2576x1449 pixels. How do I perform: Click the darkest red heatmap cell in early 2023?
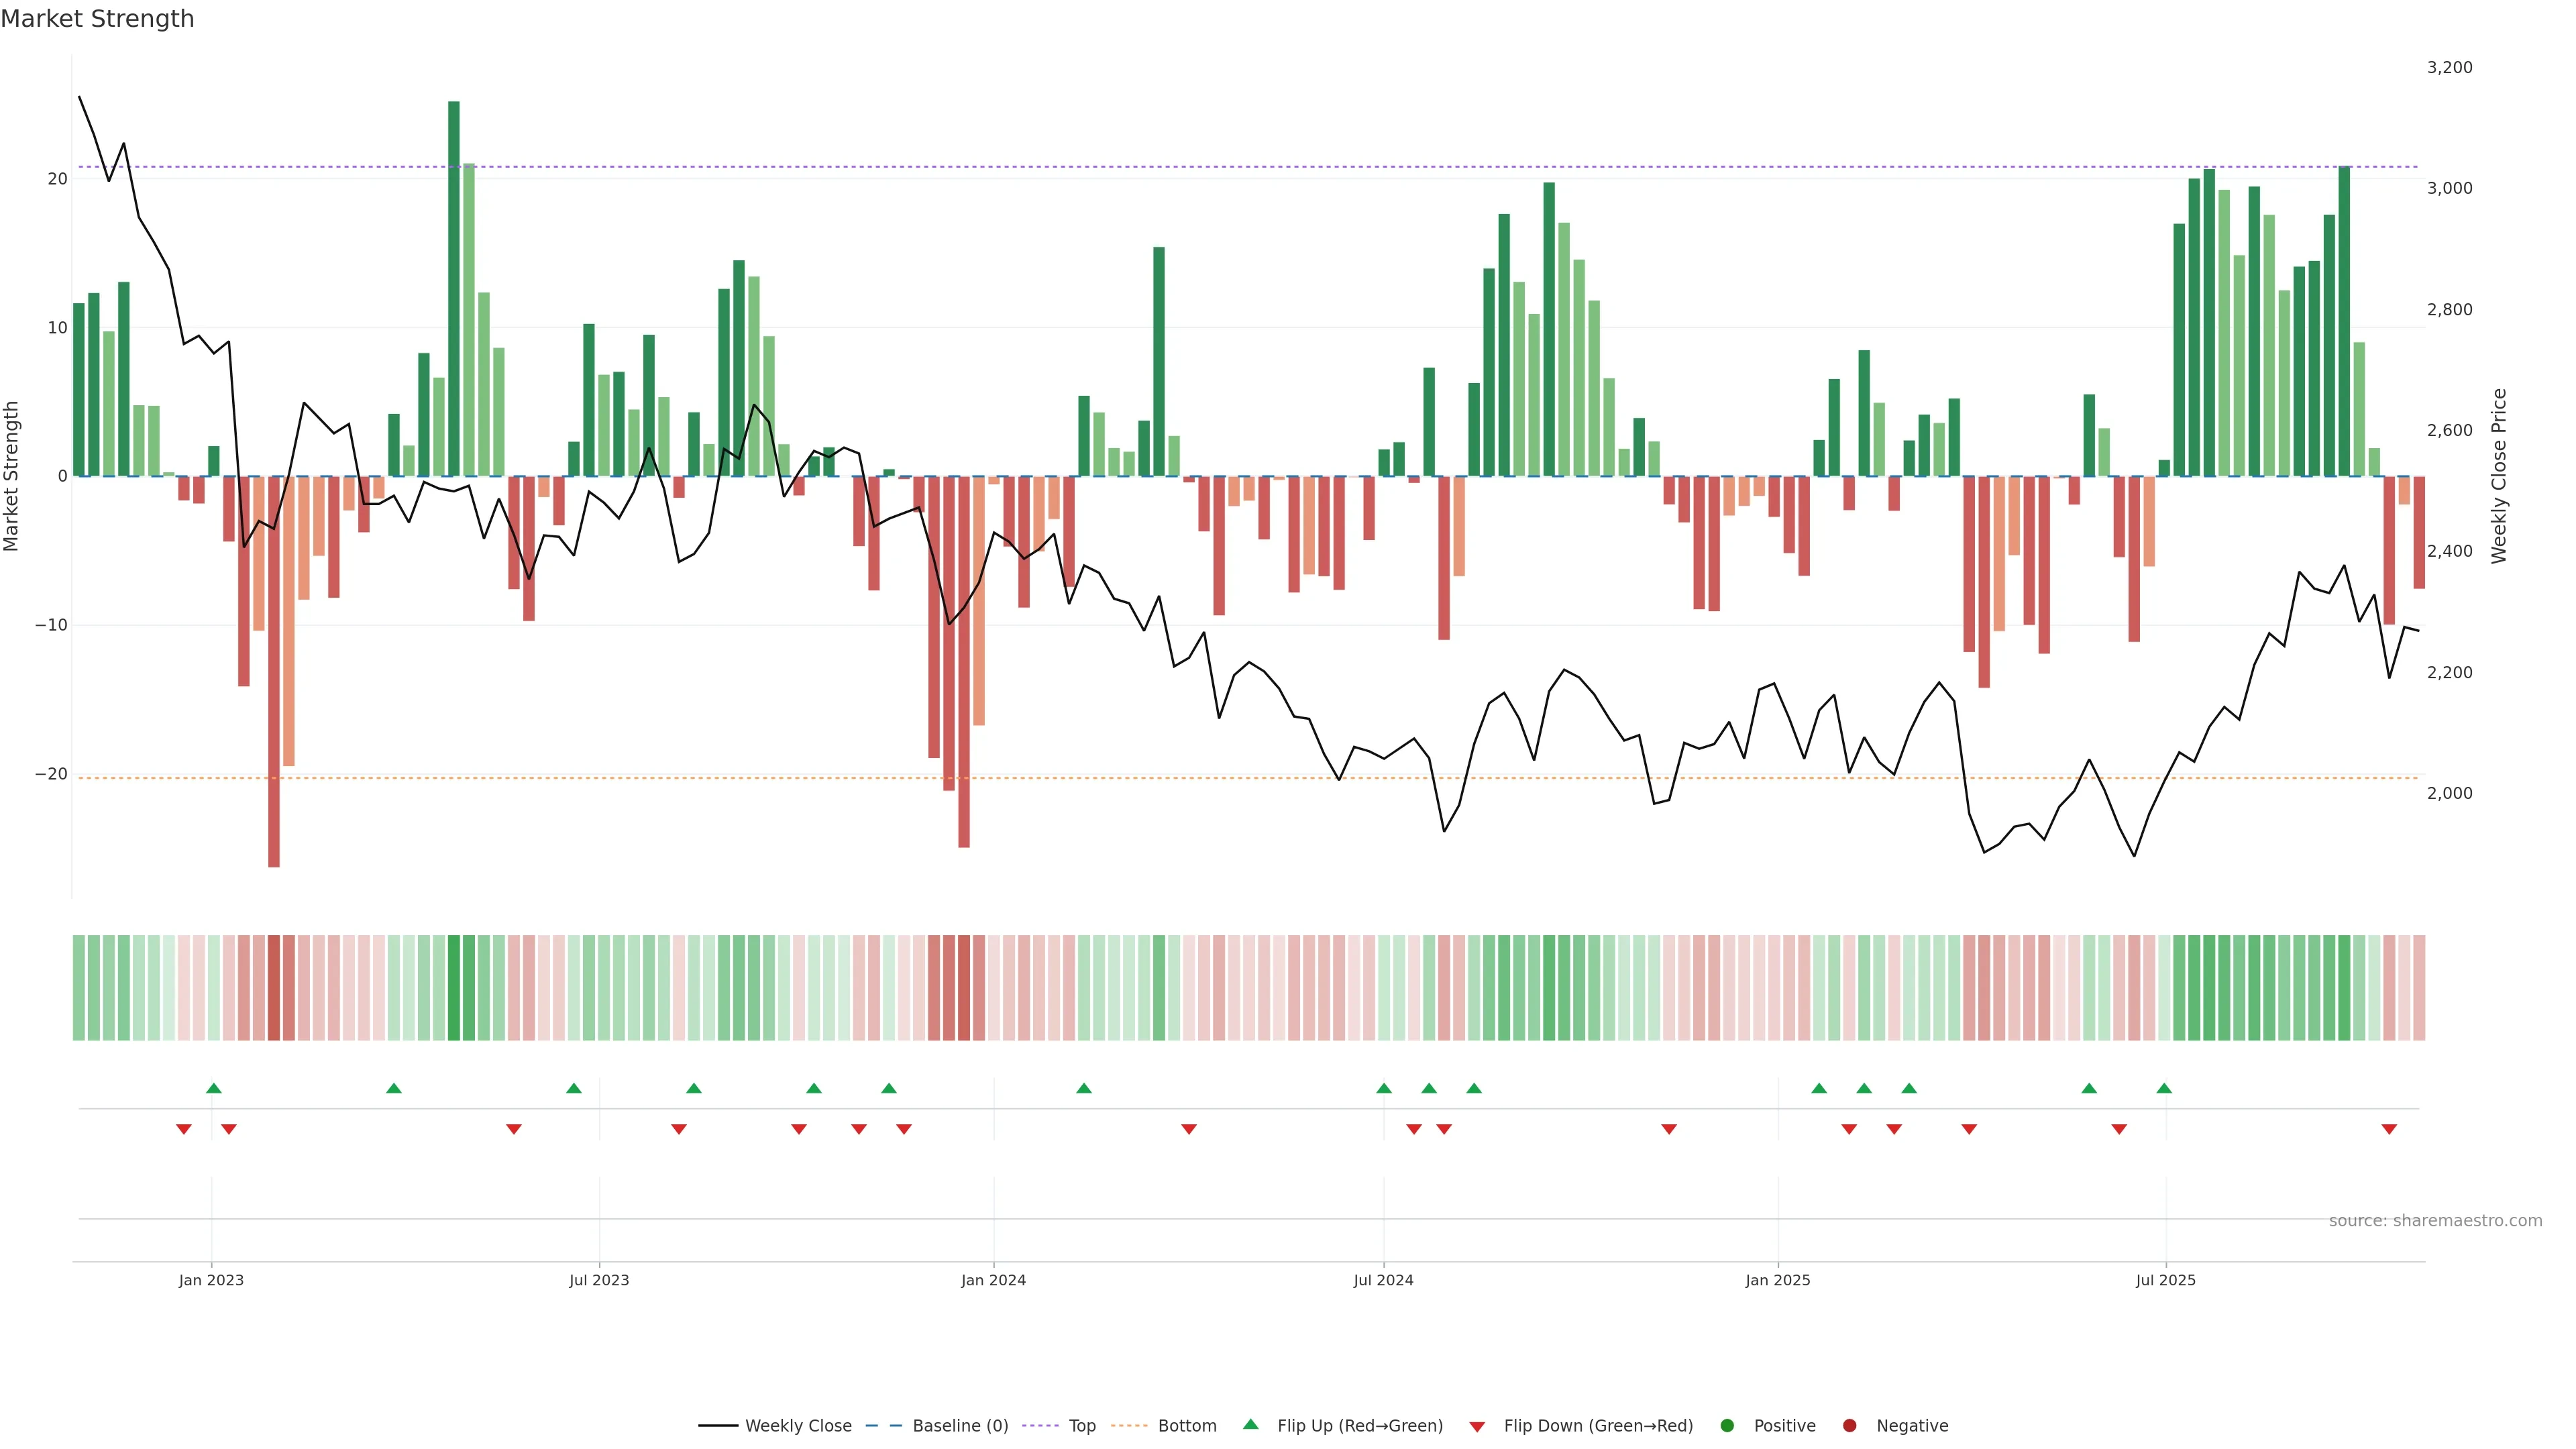pyautogui.click(x=274, y=988)
